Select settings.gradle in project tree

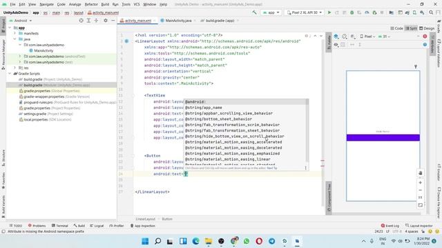coord(46,114)
